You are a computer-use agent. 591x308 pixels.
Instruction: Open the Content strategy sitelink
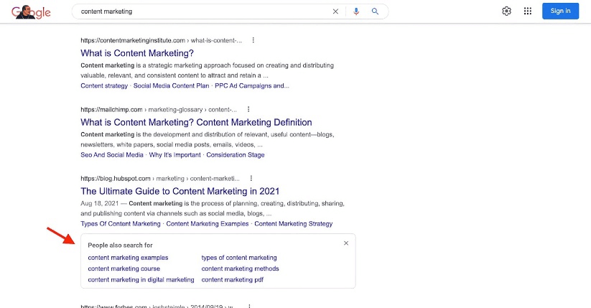coord(104,85)
